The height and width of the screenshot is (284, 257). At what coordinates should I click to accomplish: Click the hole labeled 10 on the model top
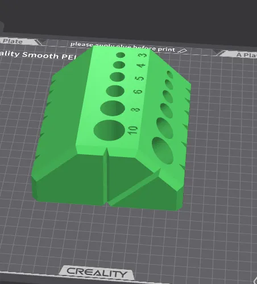click(x=109, y=130)
